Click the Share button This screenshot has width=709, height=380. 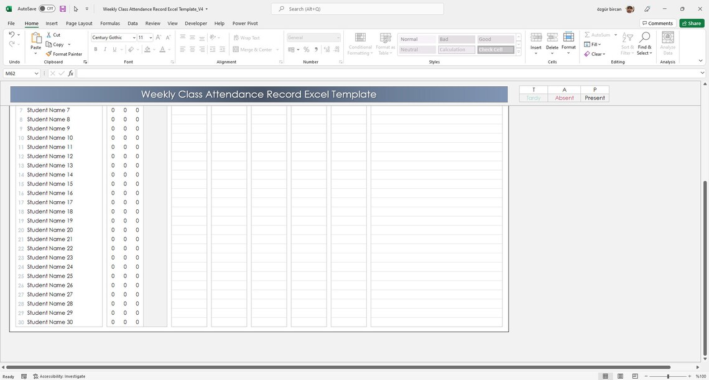tap(692, 23)
